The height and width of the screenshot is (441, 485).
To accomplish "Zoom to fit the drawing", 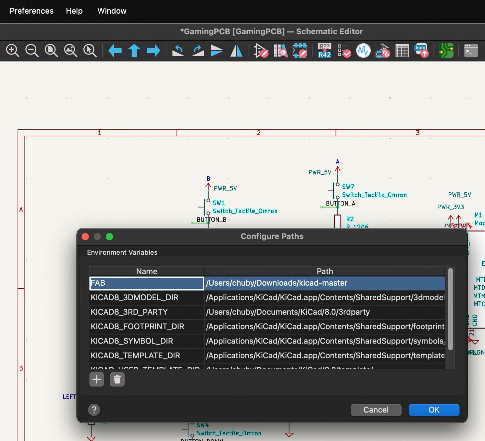I will (51, 51).
